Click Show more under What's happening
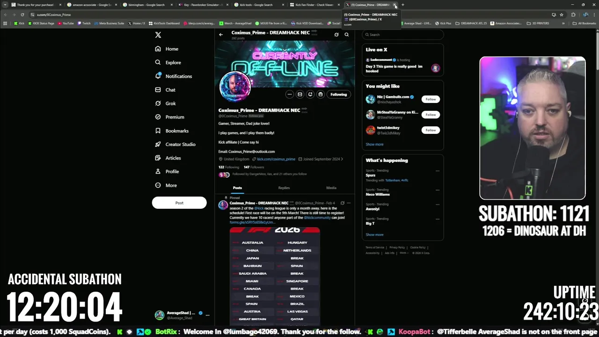The width and height of the screenshot is (599, 337). pyautogui.click(x=374, y=235)
